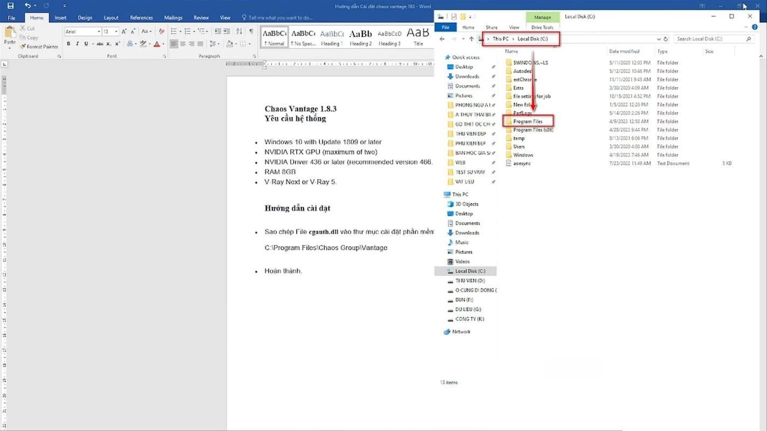
Task: Center the text in Word
Action: point(182,44)
